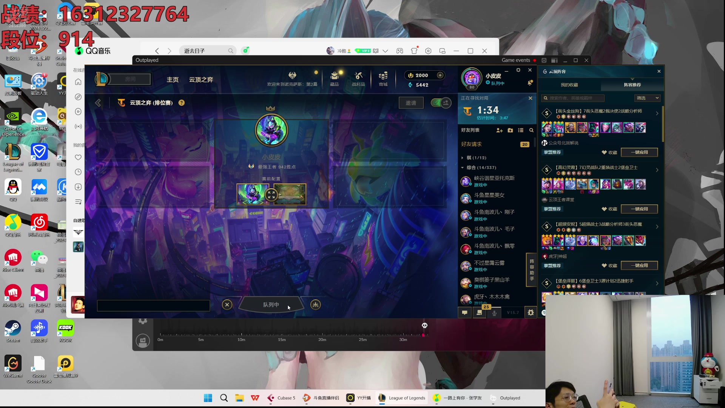Click the question mark help icon beside 云顶之弈 (排位赛)
This screenshot has width=725, height=408.
click(x=182, y=103)
